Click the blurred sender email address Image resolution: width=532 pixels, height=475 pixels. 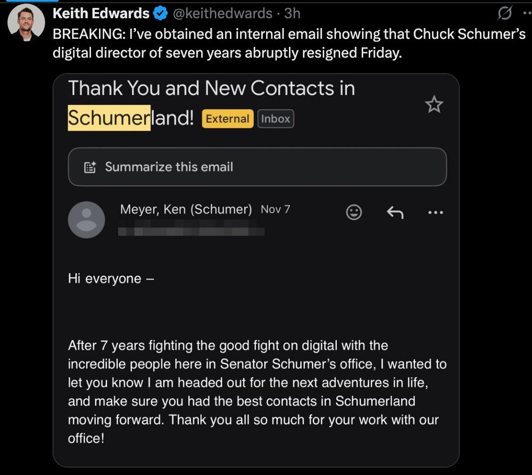(192, 231)
